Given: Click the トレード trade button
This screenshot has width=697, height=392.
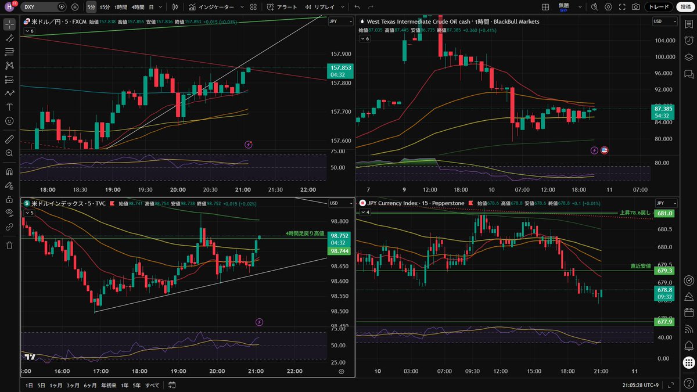Looking at the screenshot, I should pos(659,7).
